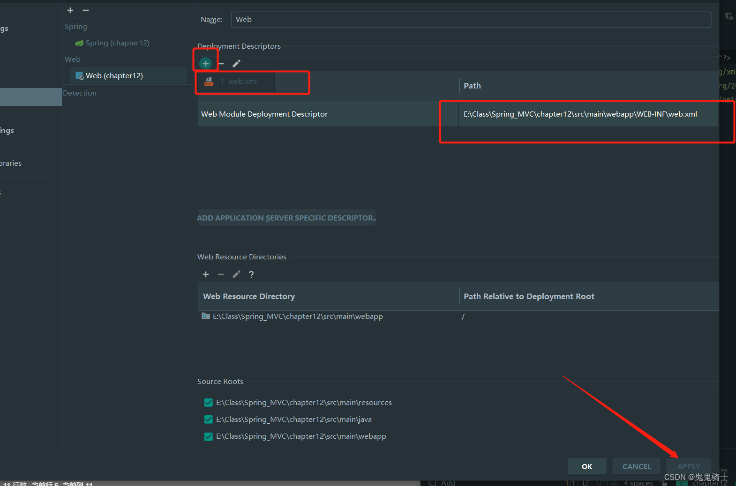Focus the Name input field containing Web

[471, 20]
